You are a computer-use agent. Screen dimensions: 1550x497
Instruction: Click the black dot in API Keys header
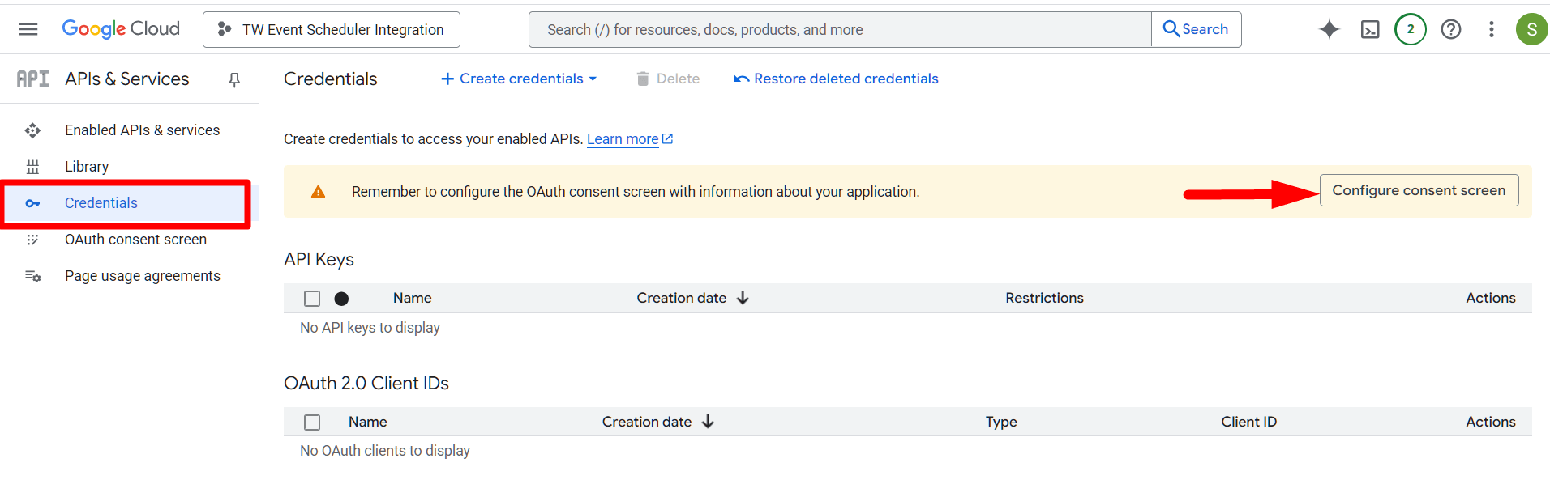click(x=341, y=299)
